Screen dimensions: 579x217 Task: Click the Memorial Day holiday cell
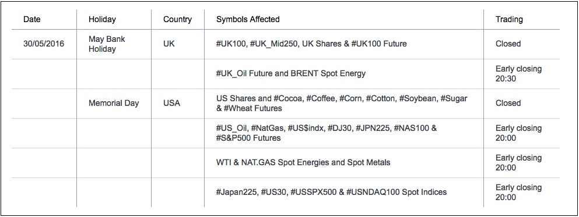pos(113,103)
